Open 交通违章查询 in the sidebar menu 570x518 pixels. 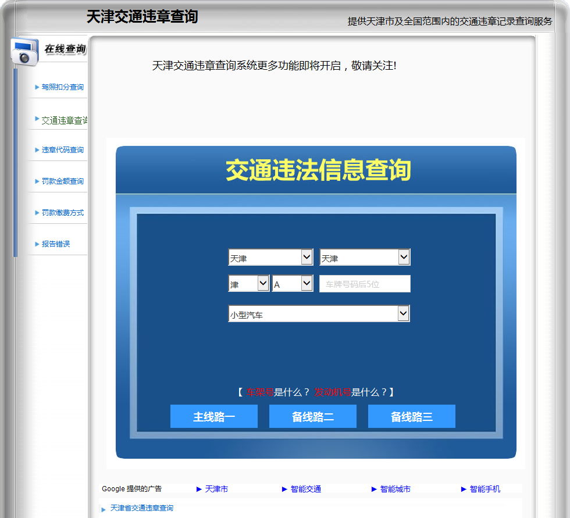tap(65, 120)
